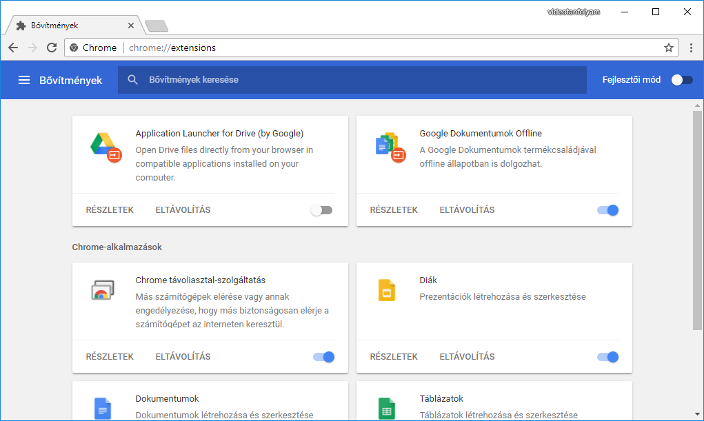Open RÉSZLETEK for Application Launcher for Drive
This screenshot has height=421, width=704.
110,210
